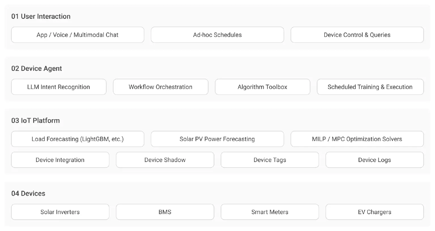The image size is (435, 231).
Task: Open Device Control & Queries box
Action: tap(357, 35)
